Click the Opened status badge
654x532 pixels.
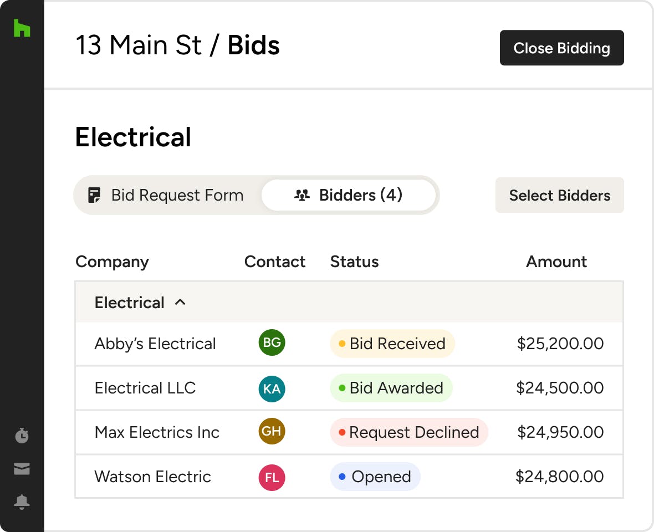[x=375, y=477]
